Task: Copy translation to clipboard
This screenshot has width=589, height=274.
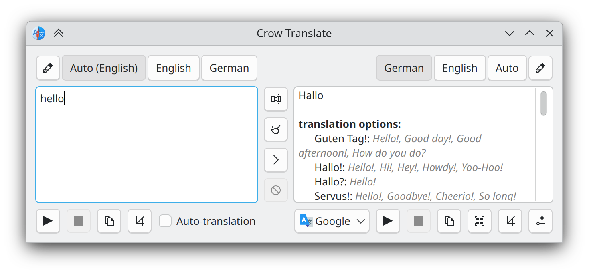Action: (x=449, y=221)
